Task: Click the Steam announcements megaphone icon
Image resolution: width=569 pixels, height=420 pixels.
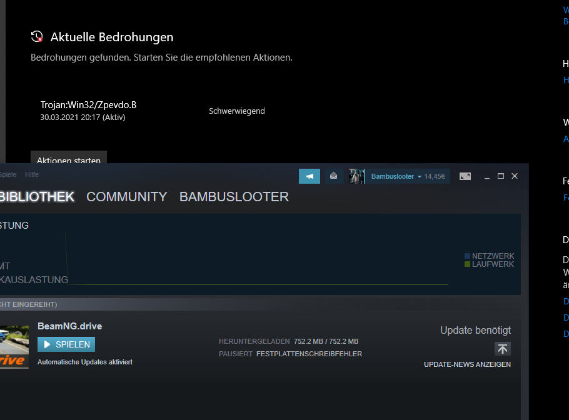Action: click(309, 176)
